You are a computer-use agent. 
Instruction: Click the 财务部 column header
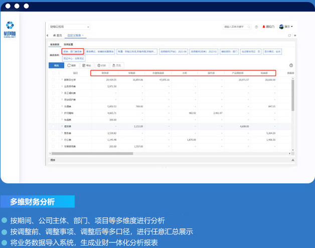pyautogui.click(x=105, y=73)
